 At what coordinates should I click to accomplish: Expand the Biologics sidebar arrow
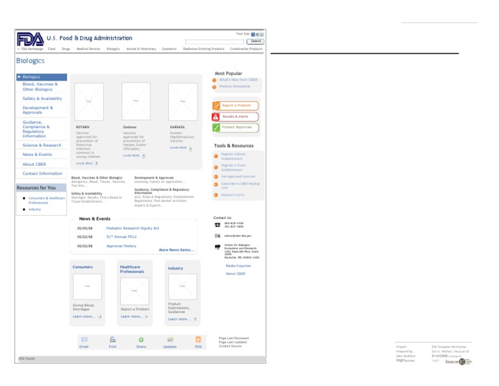pos(19,77)
